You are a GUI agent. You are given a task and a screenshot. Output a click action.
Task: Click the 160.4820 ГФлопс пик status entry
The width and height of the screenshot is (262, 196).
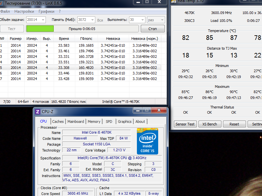point(68,102)
